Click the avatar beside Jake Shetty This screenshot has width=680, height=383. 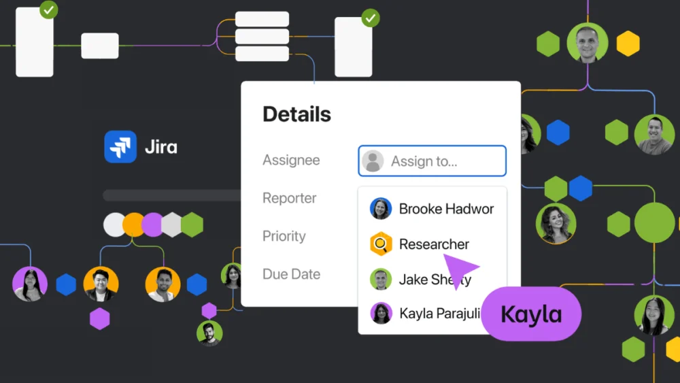pos(381,280)
